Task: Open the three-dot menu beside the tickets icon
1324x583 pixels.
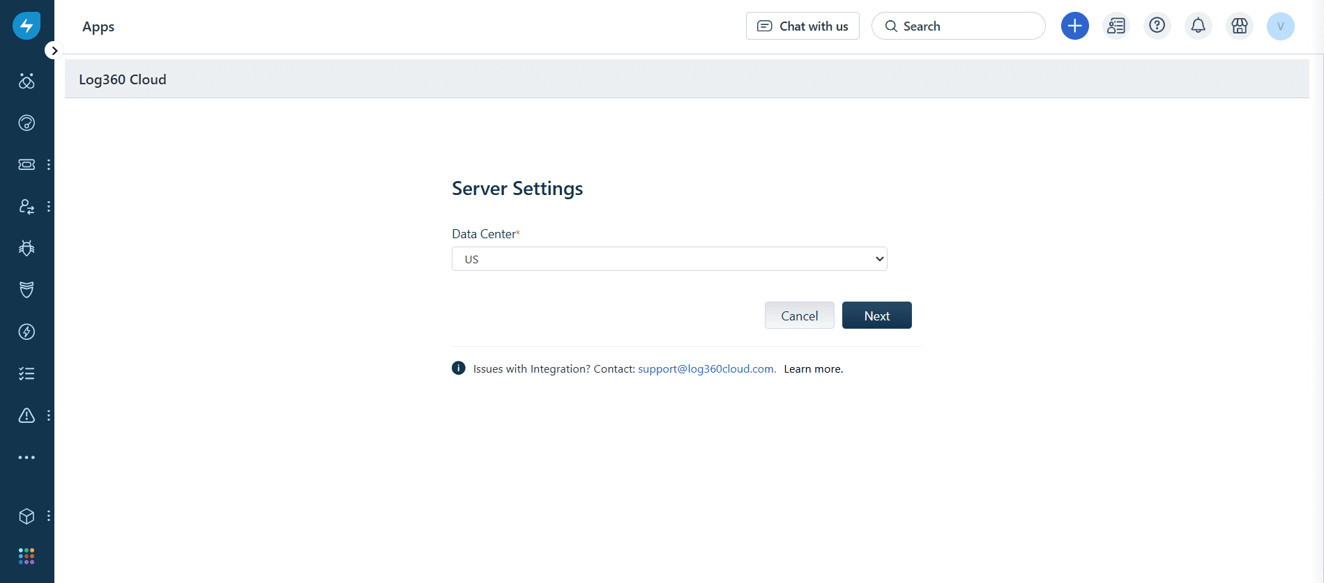Action: [x=49, y=165]
